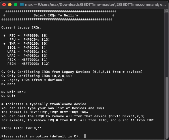Click option C Only Conflicting IRQs from Legacy Devices

tap(72, 72)
